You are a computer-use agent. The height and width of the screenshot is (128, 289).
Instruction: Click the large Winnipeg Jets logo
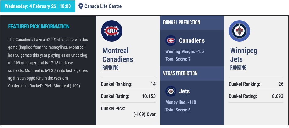239,31
